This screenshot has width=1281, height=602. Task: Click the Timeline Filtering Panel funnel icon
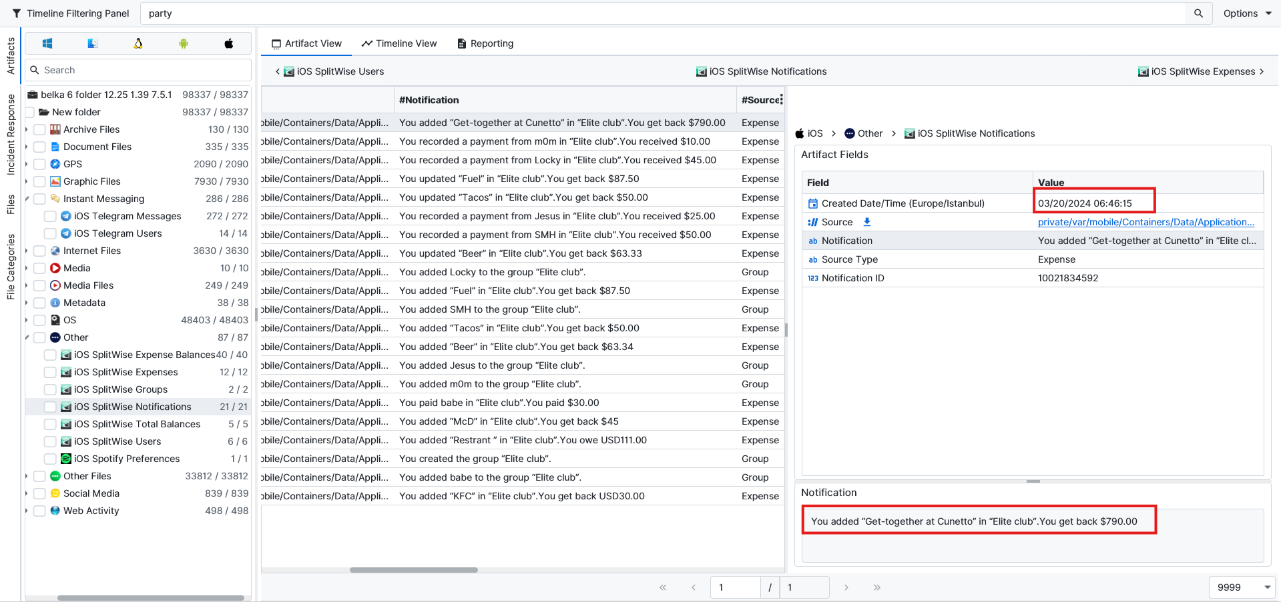(x=17, y=13)
